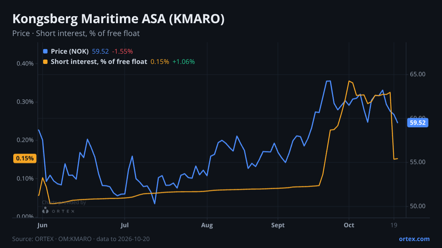Click the blue Price legend swatch
Viewport: 442px width, 248px height.
(45, 51)
